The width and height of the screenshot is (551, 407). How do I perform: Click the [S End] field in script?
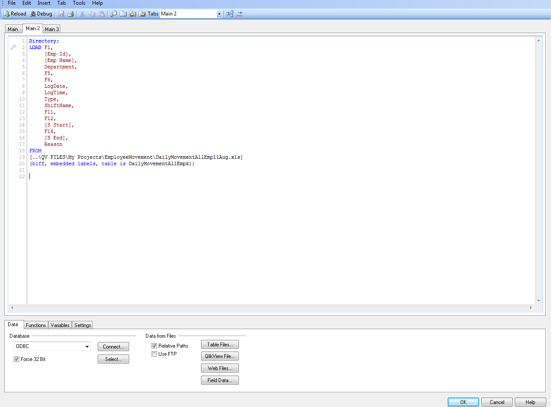[x=56, y=138]
